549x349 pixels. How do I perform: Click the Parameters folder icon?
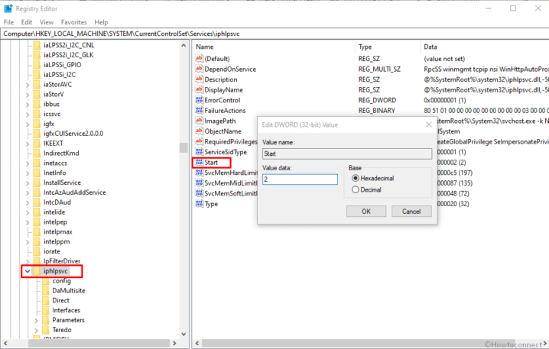coord(45,320)
